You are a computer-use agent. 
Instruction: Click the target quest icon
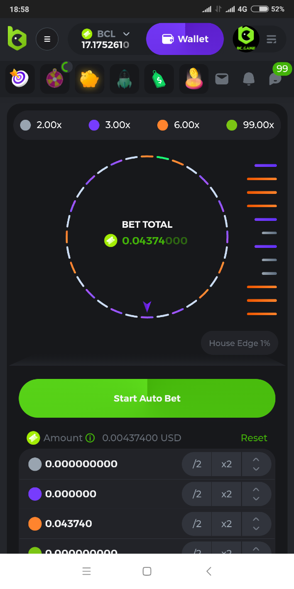point(20,79)
